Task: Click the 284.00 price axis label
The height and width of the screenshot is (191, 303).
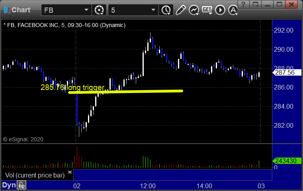Action: pyautogui.click(x=283, y=106)
